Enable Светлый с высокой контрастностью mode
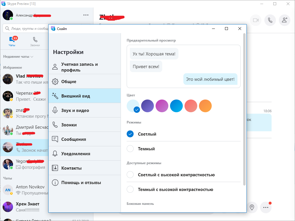Viewport: 295px width, 221px height. pos(130,175)
